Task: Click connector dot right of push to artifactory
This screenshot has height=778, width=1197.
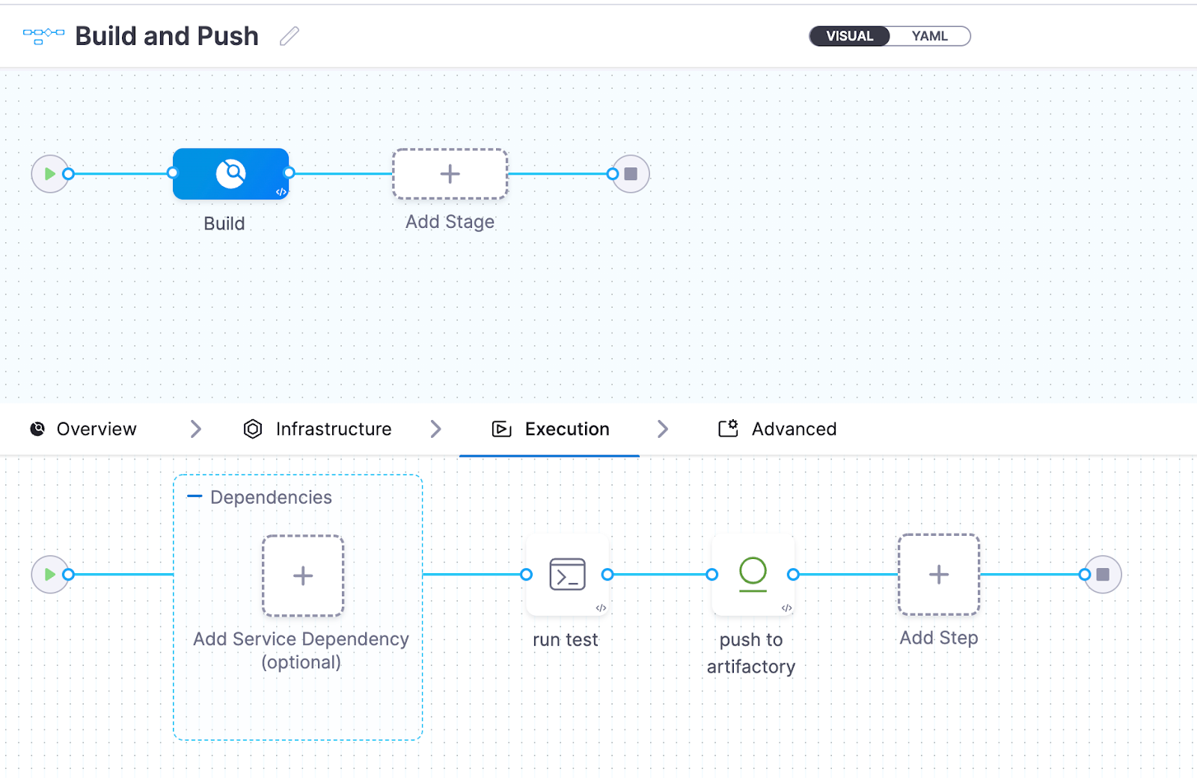Action: click(x=794, y=575)
